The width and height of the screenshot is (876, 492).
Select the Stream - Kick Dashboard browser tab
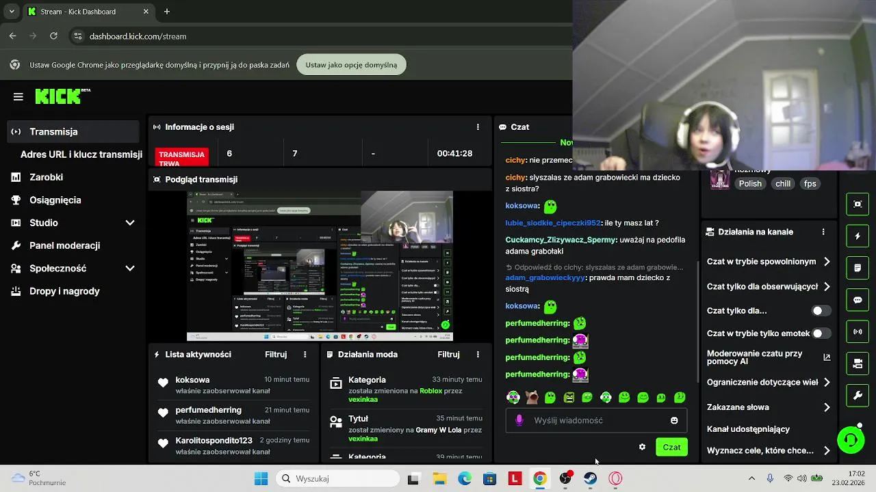(88, 12)
